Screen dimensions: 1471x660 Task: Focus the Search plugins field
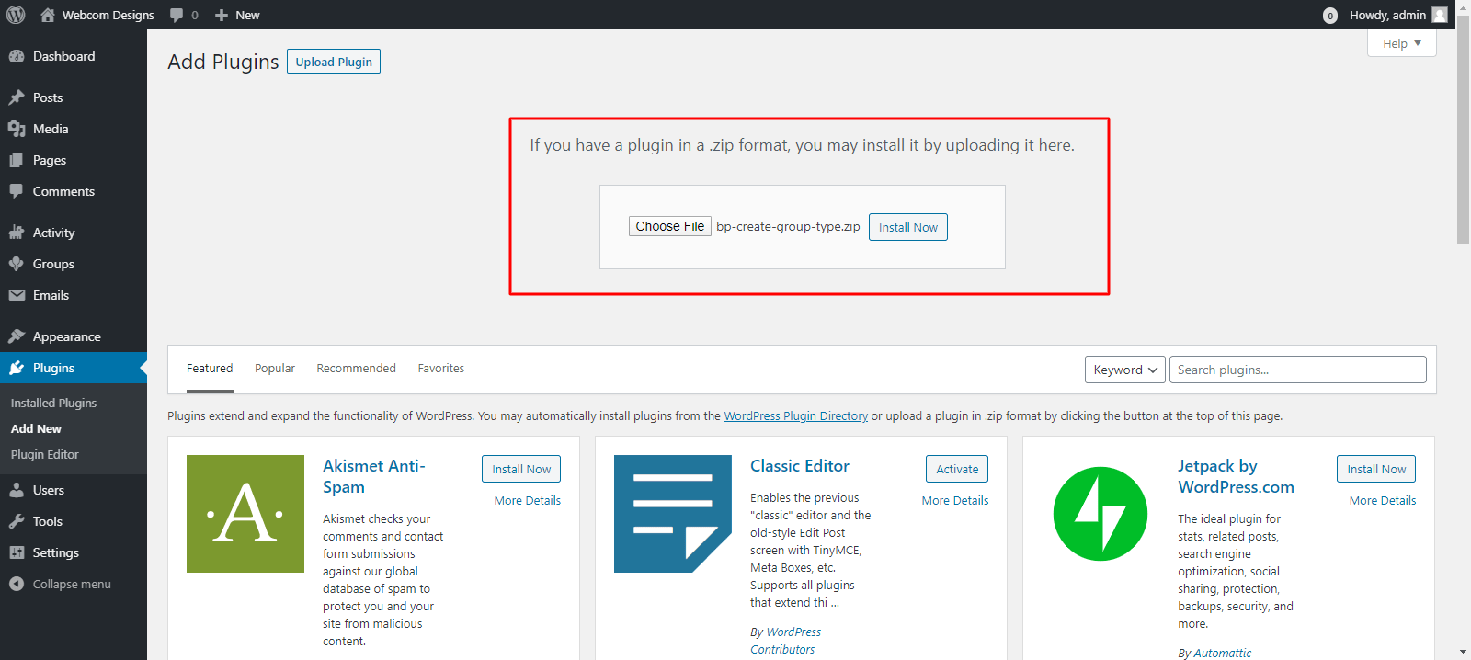click(x=1298, y=370)
